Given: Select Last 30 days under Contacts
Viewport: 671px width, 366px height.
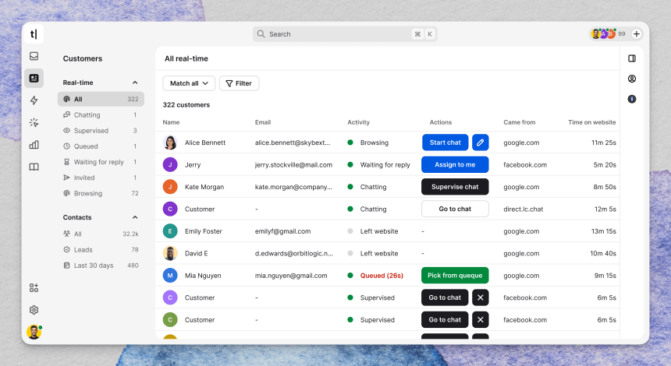Looking at the screenshot, I should coord(101,266).
